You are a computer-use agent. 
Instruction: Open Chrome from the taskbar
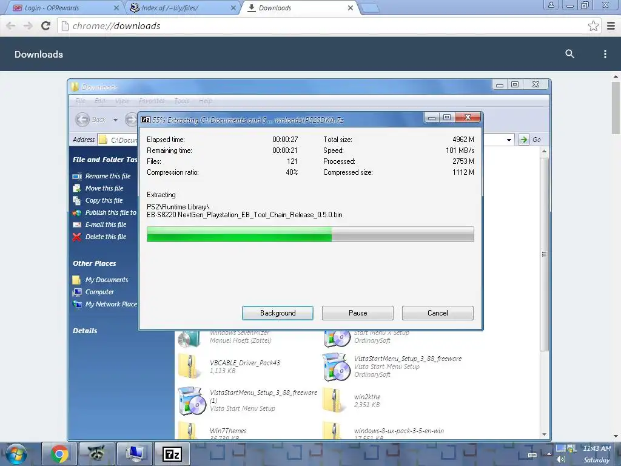[59, 454]
